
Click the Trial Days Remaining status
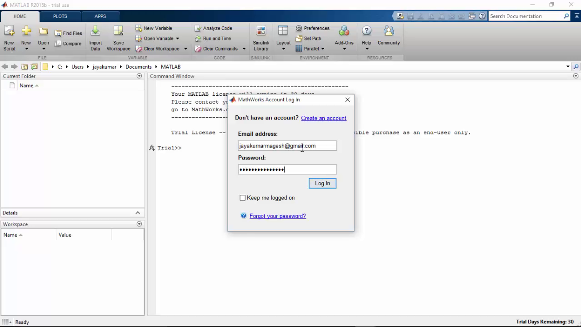point(545,322)
